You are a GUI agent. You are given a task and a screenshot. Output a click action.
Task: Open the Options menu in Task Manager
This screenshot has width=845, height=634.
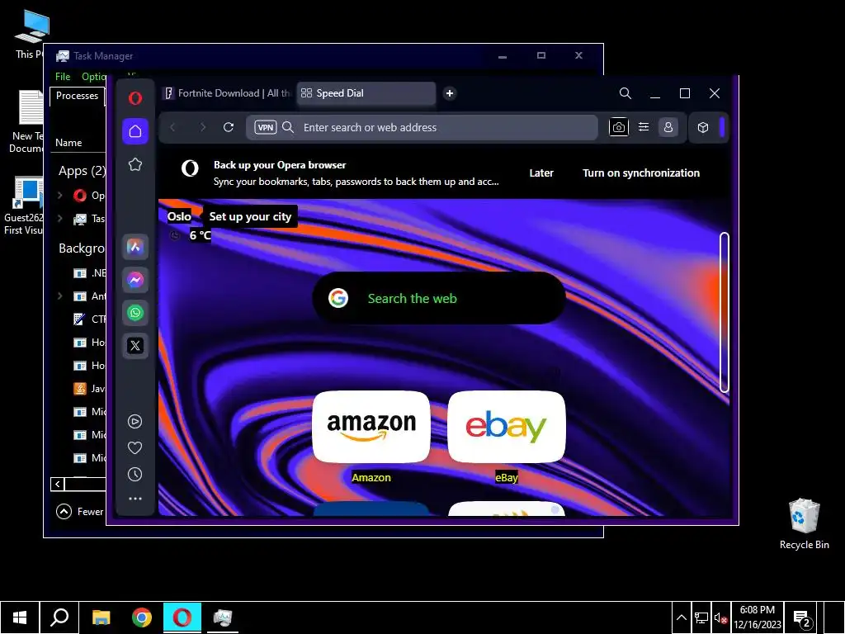(x=94, y=77)
